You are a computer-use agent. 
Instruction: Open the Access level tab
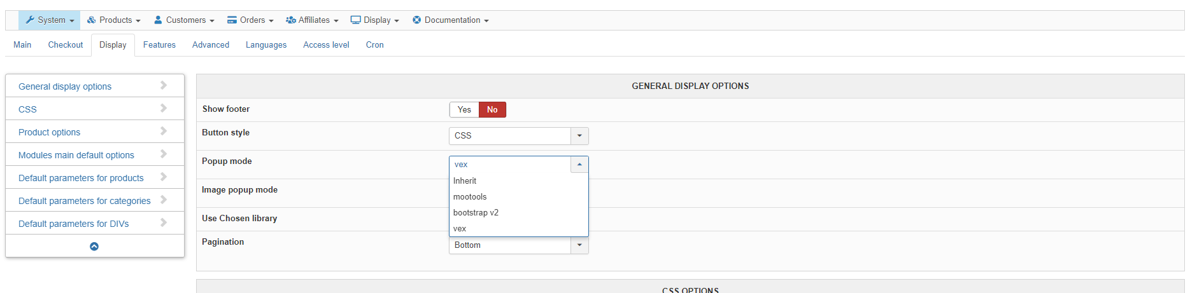click(326, 45)
